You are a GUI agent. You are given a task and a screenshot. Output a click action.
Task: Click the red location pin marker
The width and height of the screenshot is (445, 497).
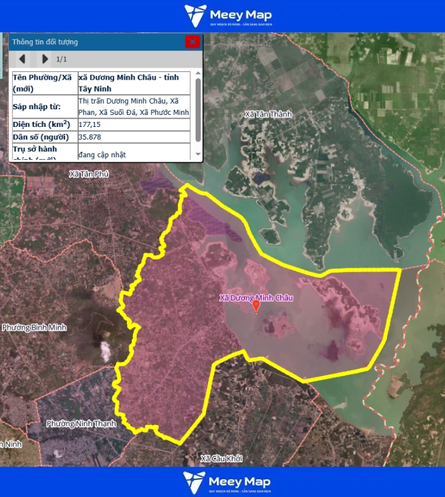tap(256, 307)
